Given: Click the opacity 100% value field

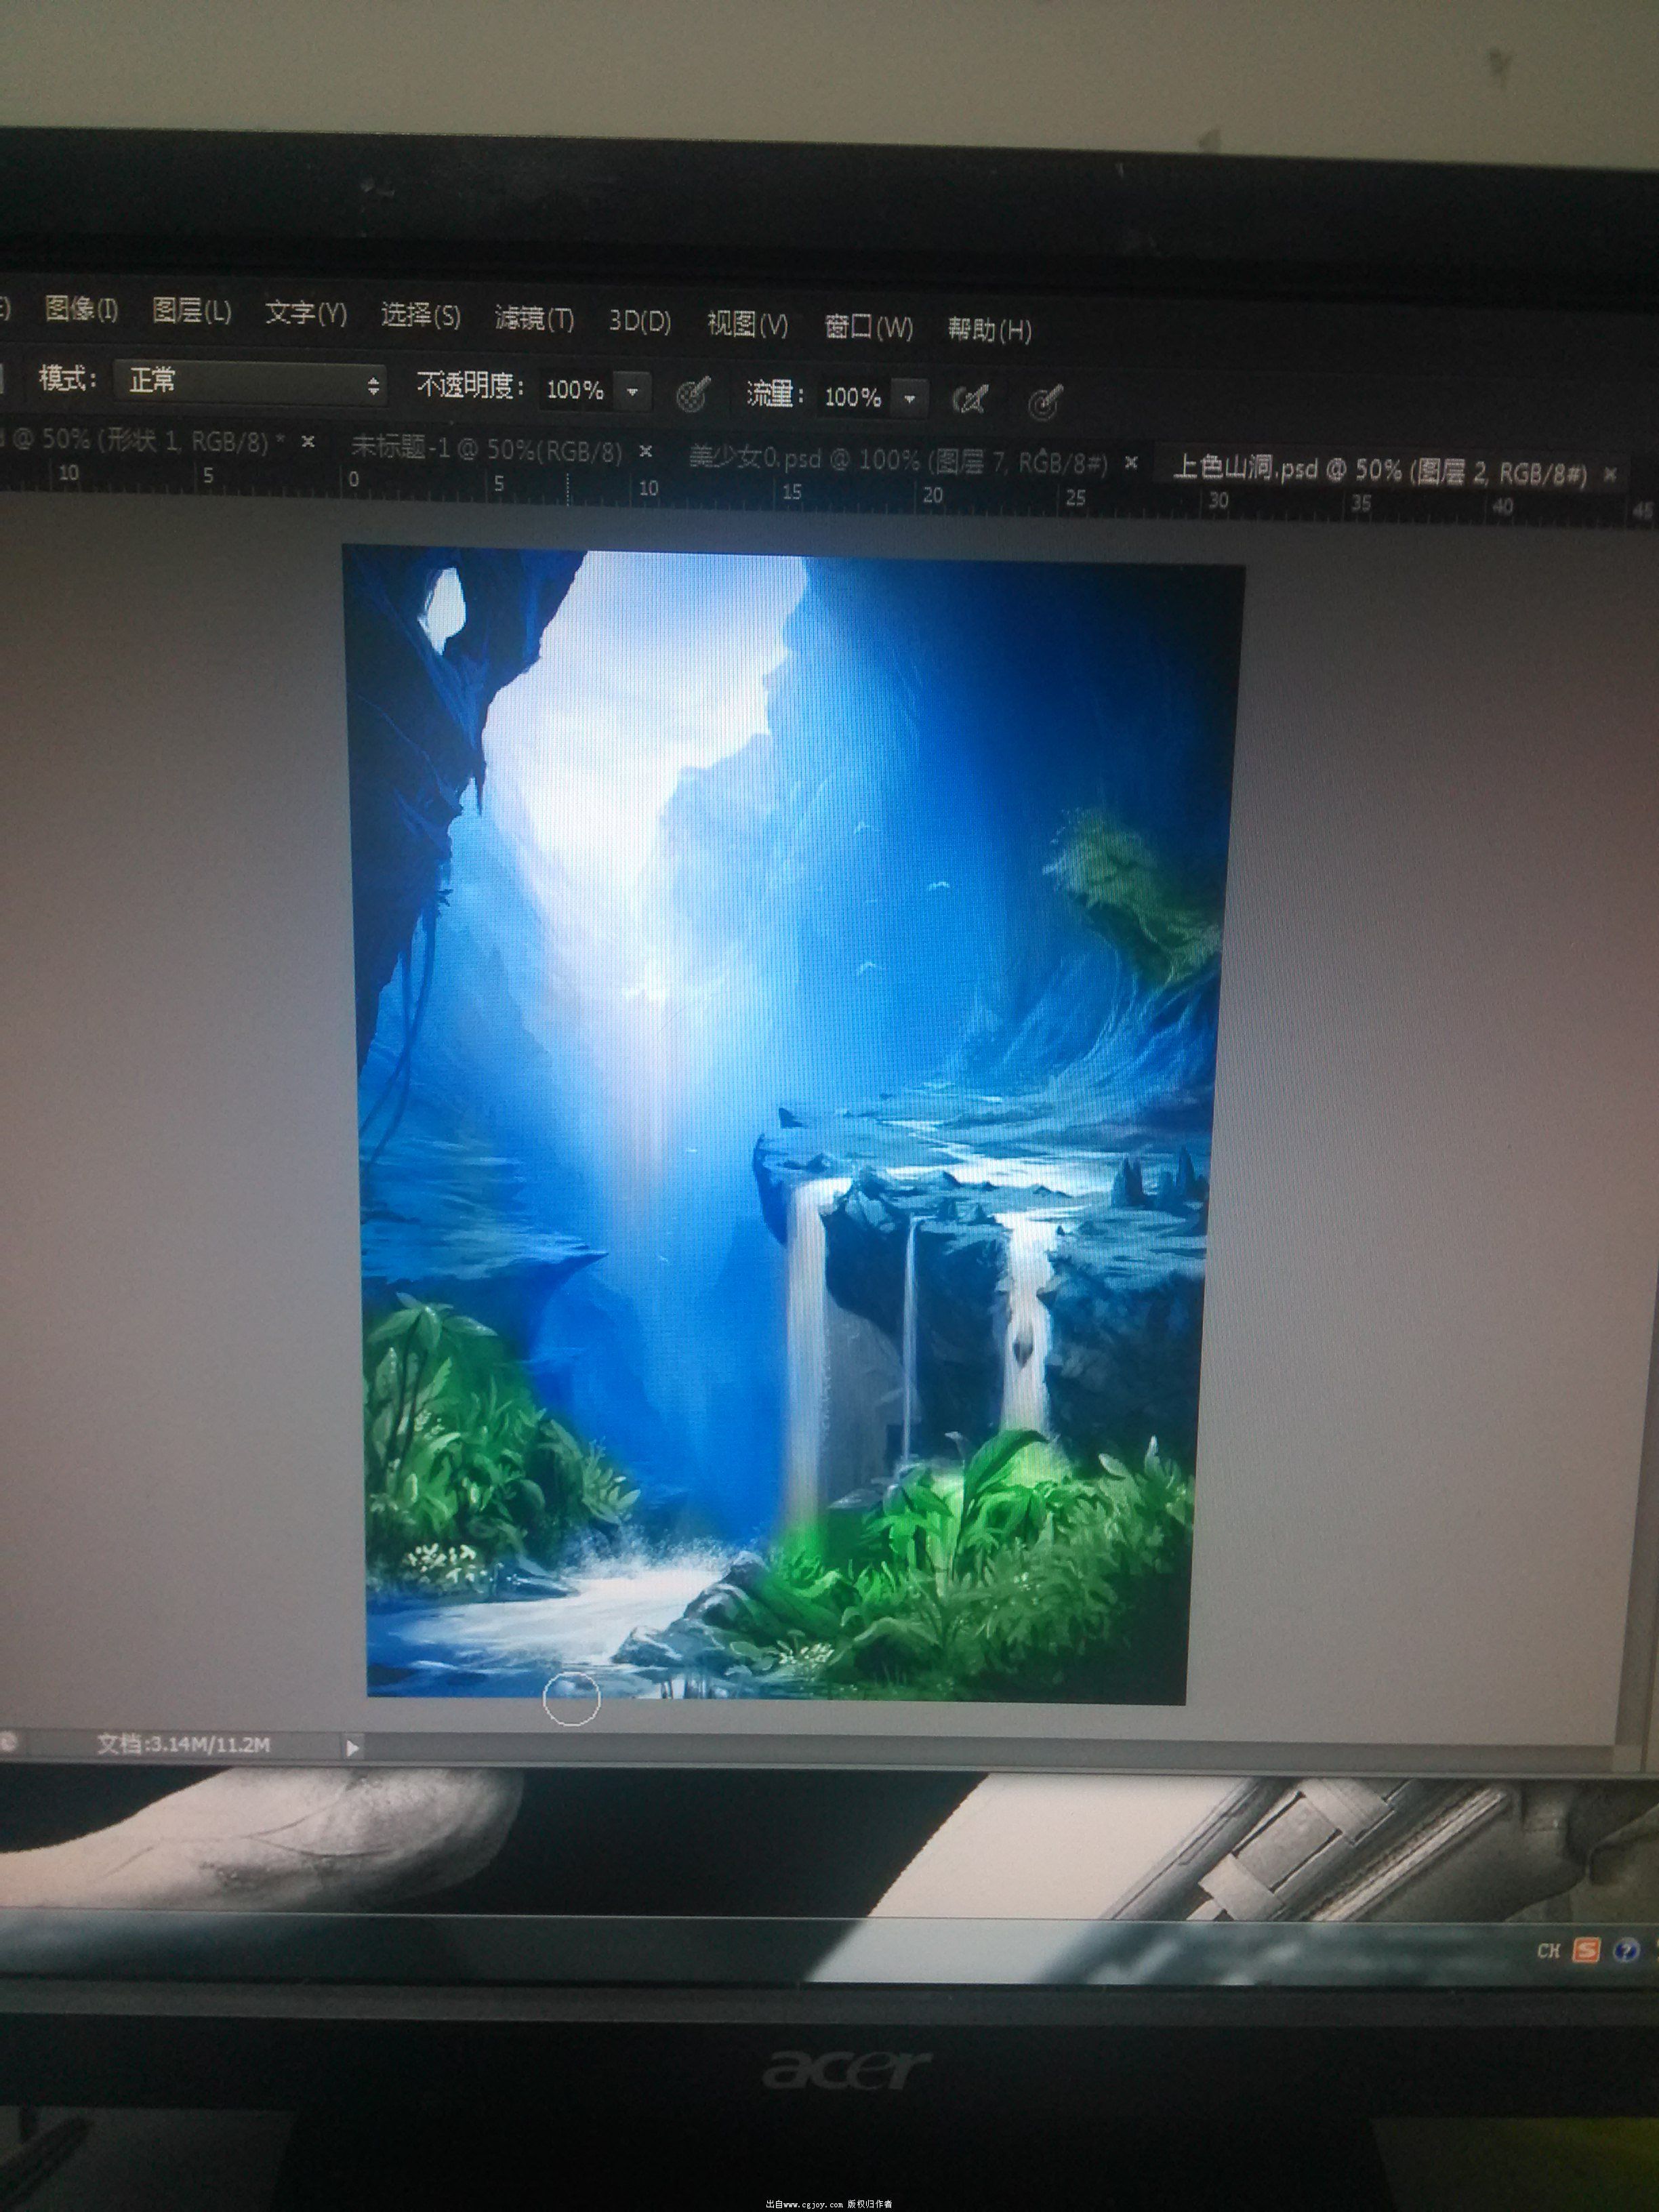Looking at the screenshot, I should tap(575, 390).
